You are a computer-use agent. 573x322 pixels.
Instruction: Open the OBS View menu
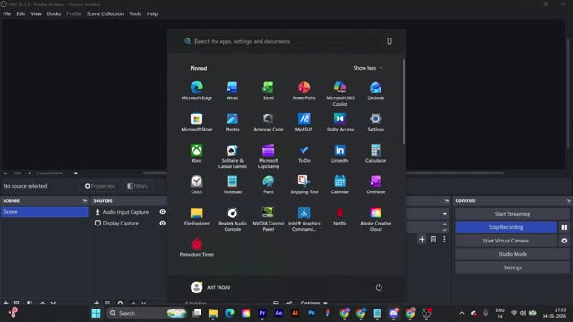pos(36,13)
